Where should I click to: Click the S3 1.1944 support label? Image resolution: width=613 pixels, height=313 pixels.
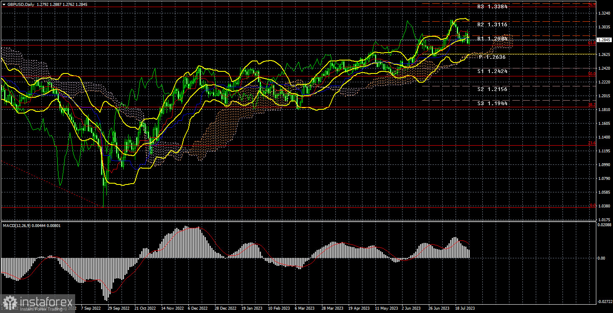pyautogui.click(x=493, y=103)
